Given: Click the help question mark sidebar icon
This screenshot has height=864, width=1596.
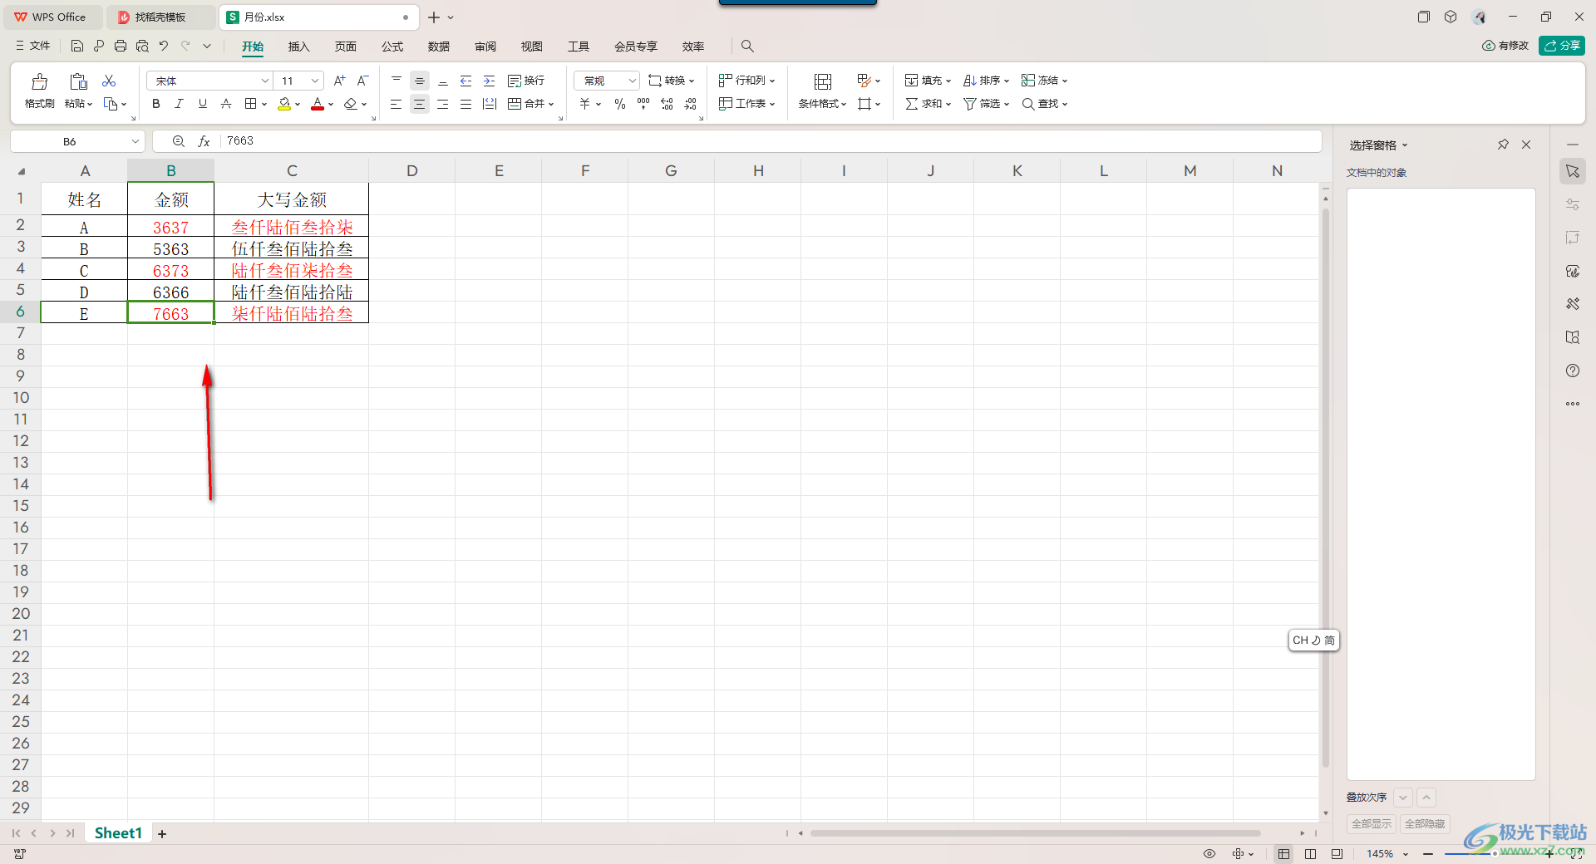Looking at the screenshot, I should (x=1573, y=371).
